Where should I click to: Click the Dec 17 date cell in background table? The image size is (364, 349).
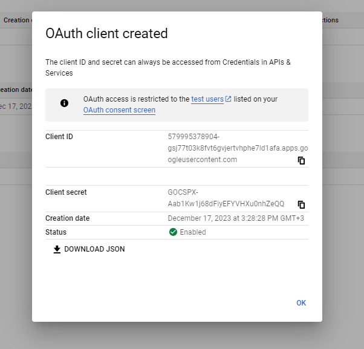[x=16, y=106]
